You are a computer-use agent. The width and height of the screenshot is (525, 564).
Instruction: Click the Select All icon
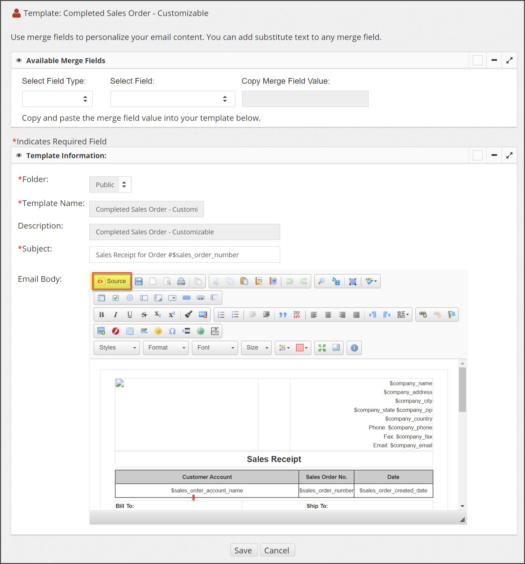tap(353, 281)
